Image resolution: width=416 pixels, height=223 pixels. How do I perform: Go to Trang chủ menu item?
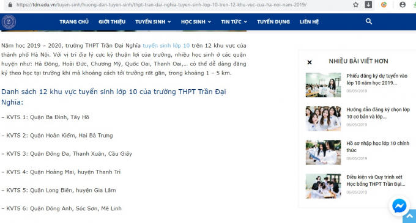click(x=74, y=22)
